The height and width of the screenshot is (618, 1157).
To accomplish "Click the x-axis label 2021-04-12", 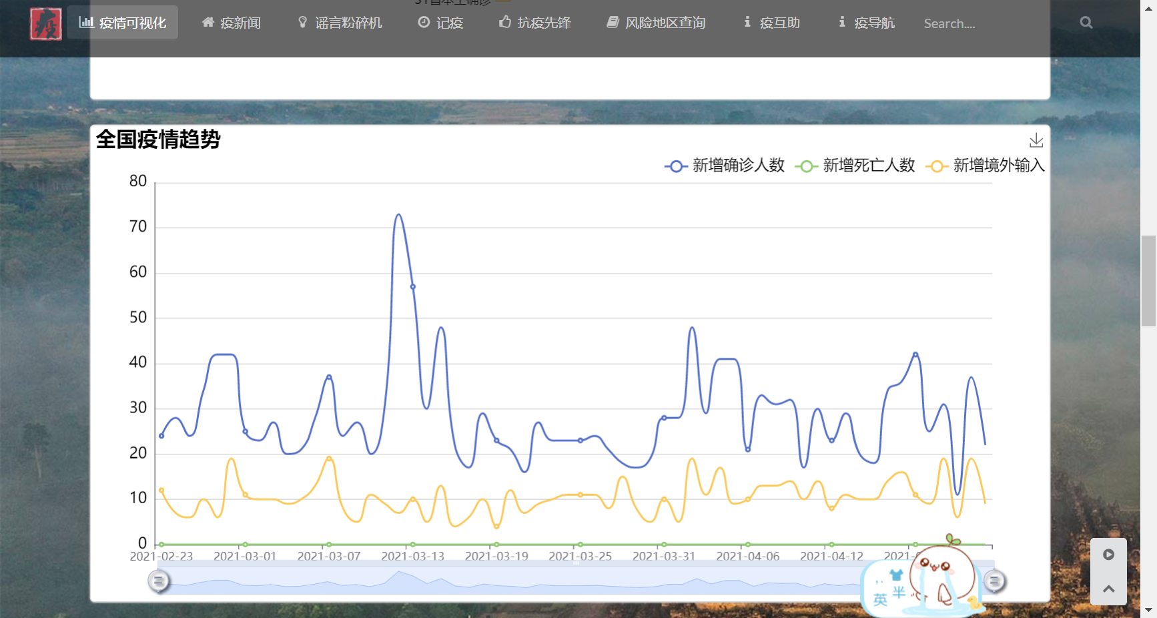I will [x=831, y=557].
